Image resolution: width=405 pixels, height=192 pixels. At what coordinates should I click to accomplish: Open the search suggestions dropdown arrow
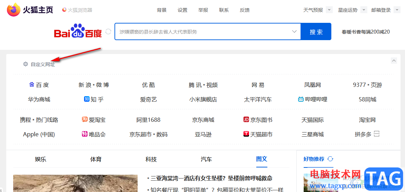pyautogui.click(x=294, y=31)
